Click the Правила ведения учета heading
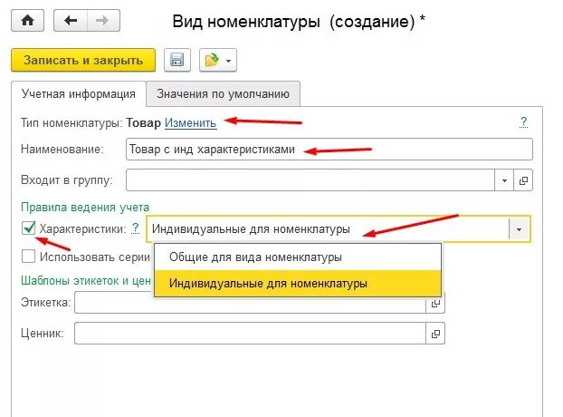Viewport: 563px width, 417px height. tap(85, 207)
